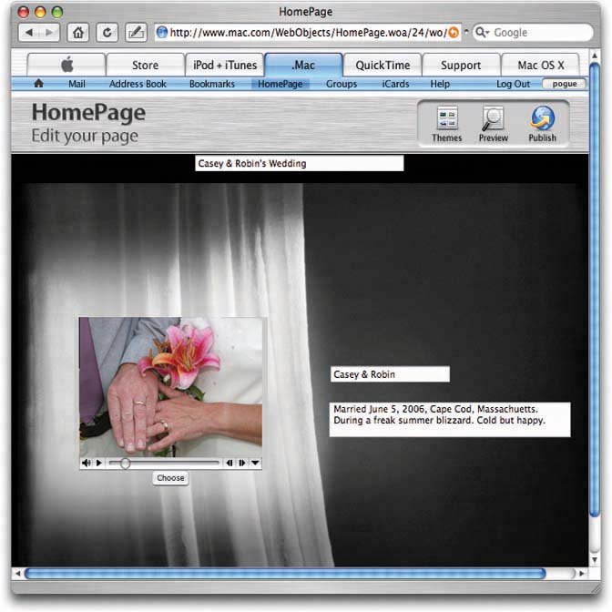This screenshot has width=612, height=612.
Task: Open the Help link
Action: (440, 84)
